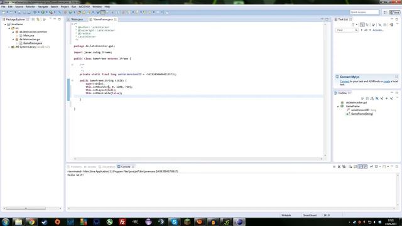Open the Run button dropdown arrow

[x=46, y=13]
